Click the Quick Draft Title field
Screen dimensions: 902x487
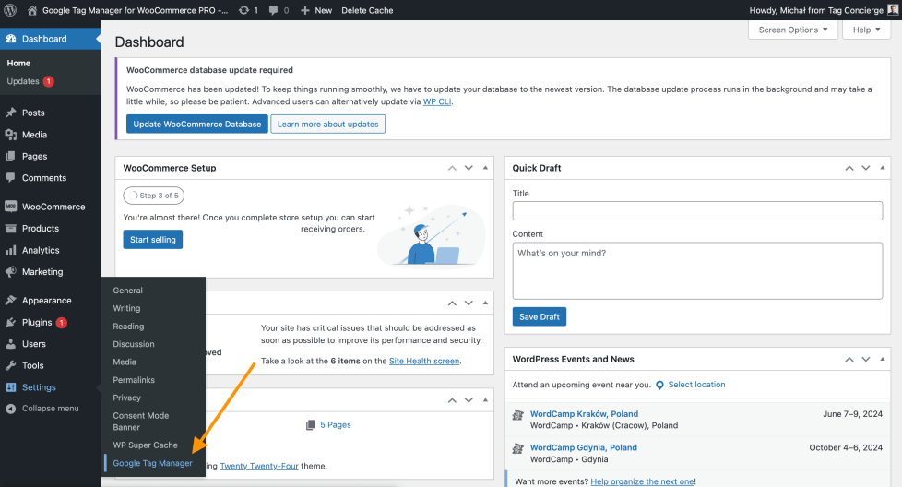tap(696, 211)
